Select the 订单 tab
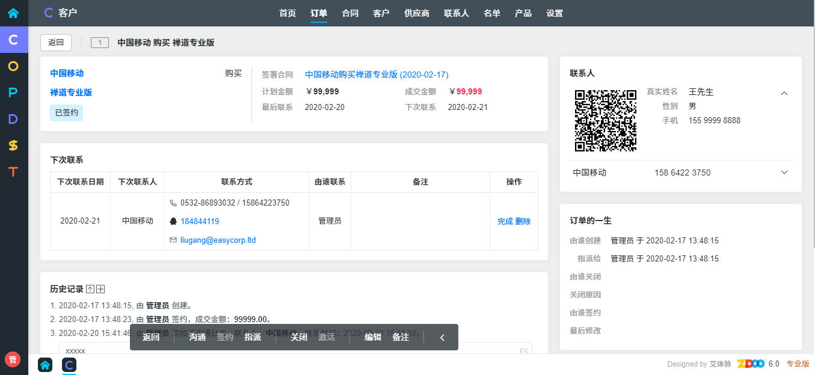Screen dimensions: 815x375 [x=319, y=13]
